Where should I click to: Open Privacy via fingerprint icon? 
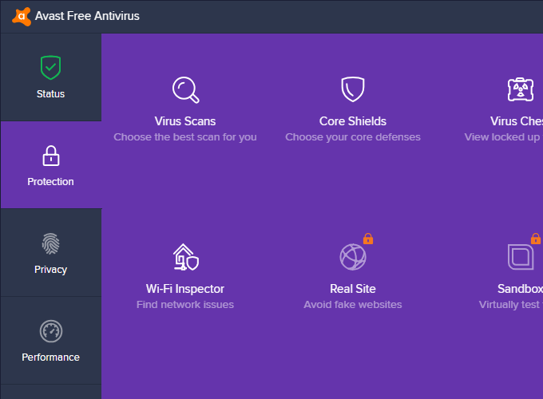point(51,243)
